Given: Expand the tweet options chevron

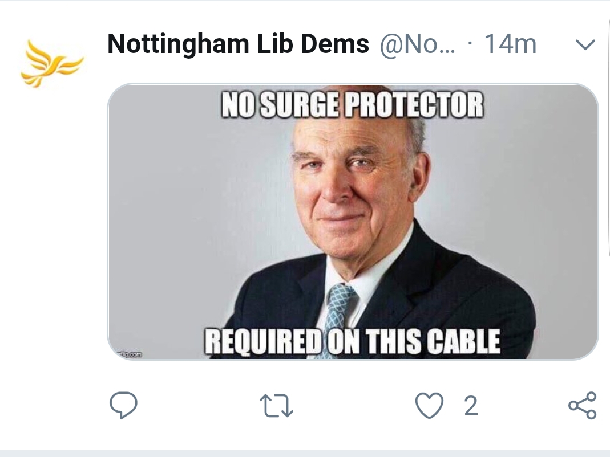Looking at the screenshot, I should [585, 44].
